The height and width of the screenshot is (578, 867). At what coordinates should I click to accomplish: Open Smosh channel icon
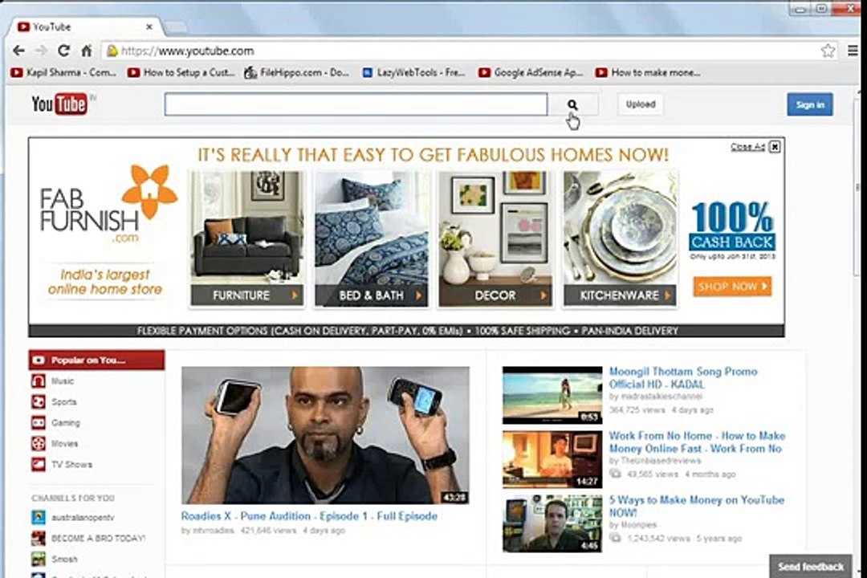pos(39,560)
